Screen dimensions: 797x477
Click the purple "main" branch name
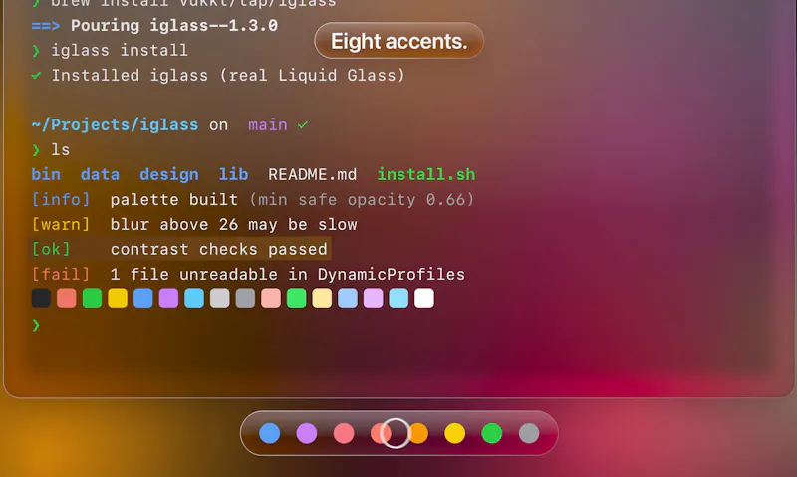pos(268,124)
